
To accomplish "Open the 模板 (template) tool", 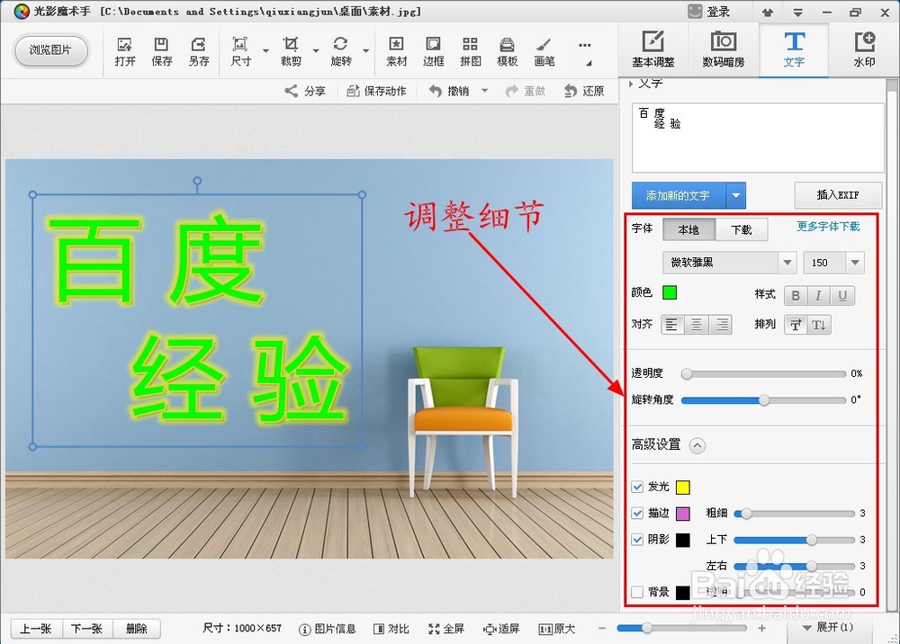I will 507,51.
